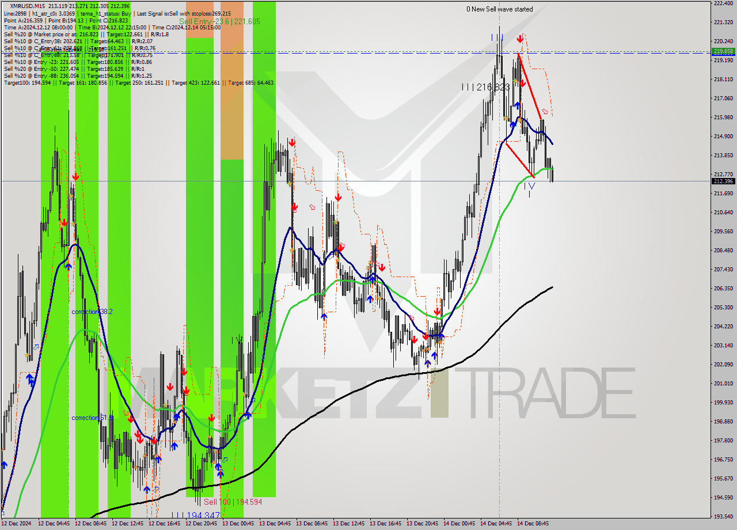Click the 'Line:2898' indicator info line
The image size is (737, 530).
pyautogui.click(x=117, y=13)
